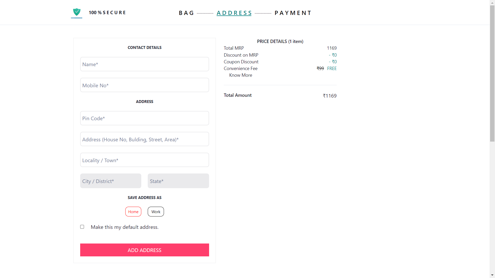
Task: Click the State field
Action: tap(178, 181)
